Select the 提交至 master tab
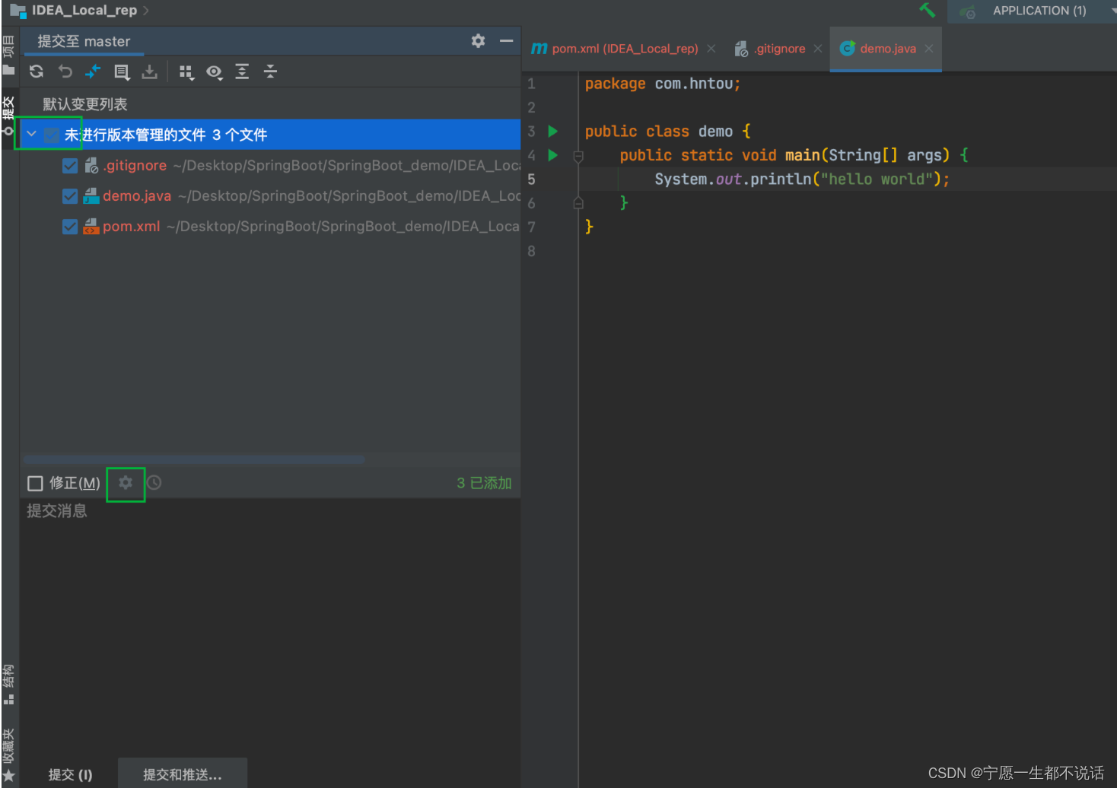Screen dimensions: 1117x788 pos(84,41)
